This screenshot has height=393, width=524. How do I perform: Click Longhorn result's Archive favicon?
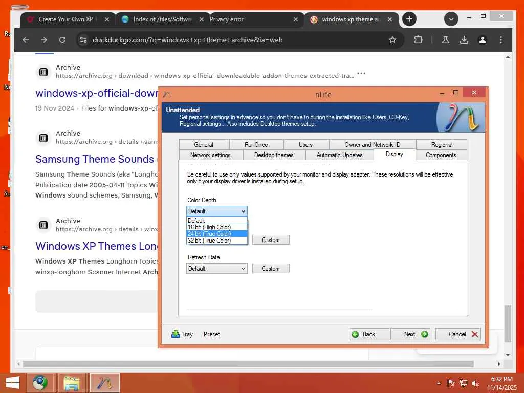(43, 225)
